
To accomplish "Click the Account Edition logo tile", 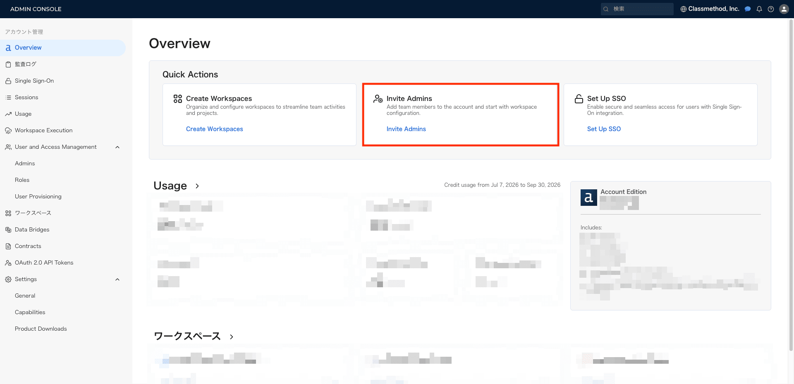I will 588,198.
